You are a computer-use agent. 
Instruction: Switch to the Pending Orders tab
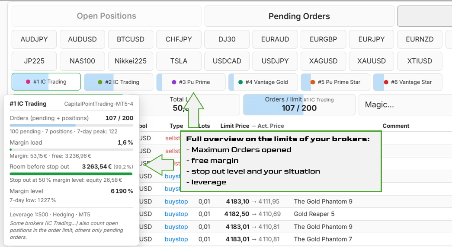(x=299, y=16)
